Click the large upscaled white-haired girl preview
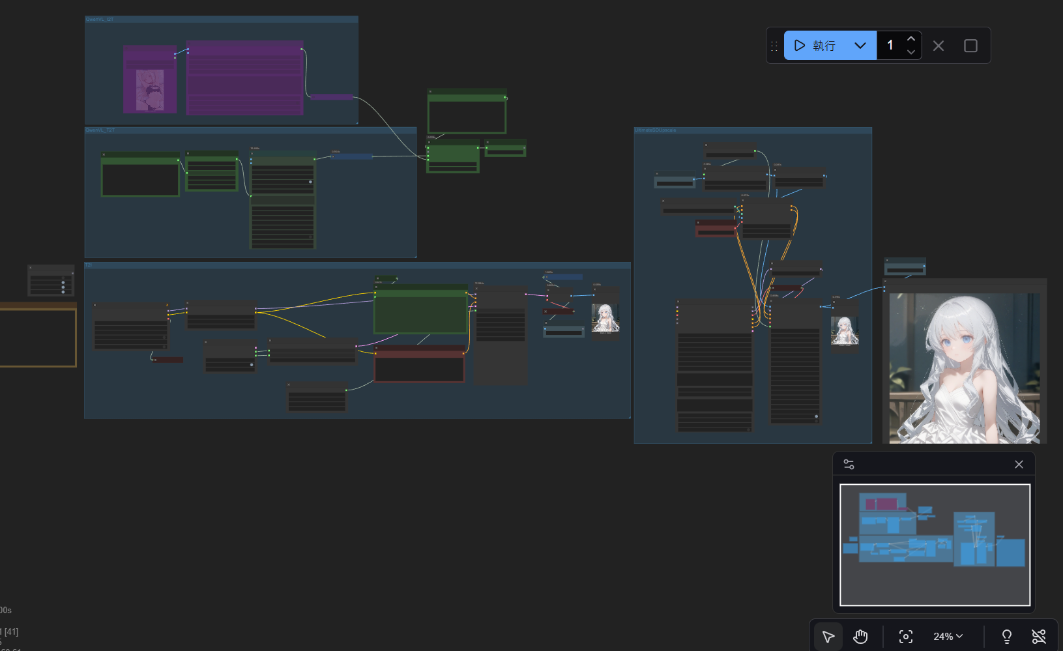The width and height of the screenshot is (1063, 651). [x=965, y=368]
